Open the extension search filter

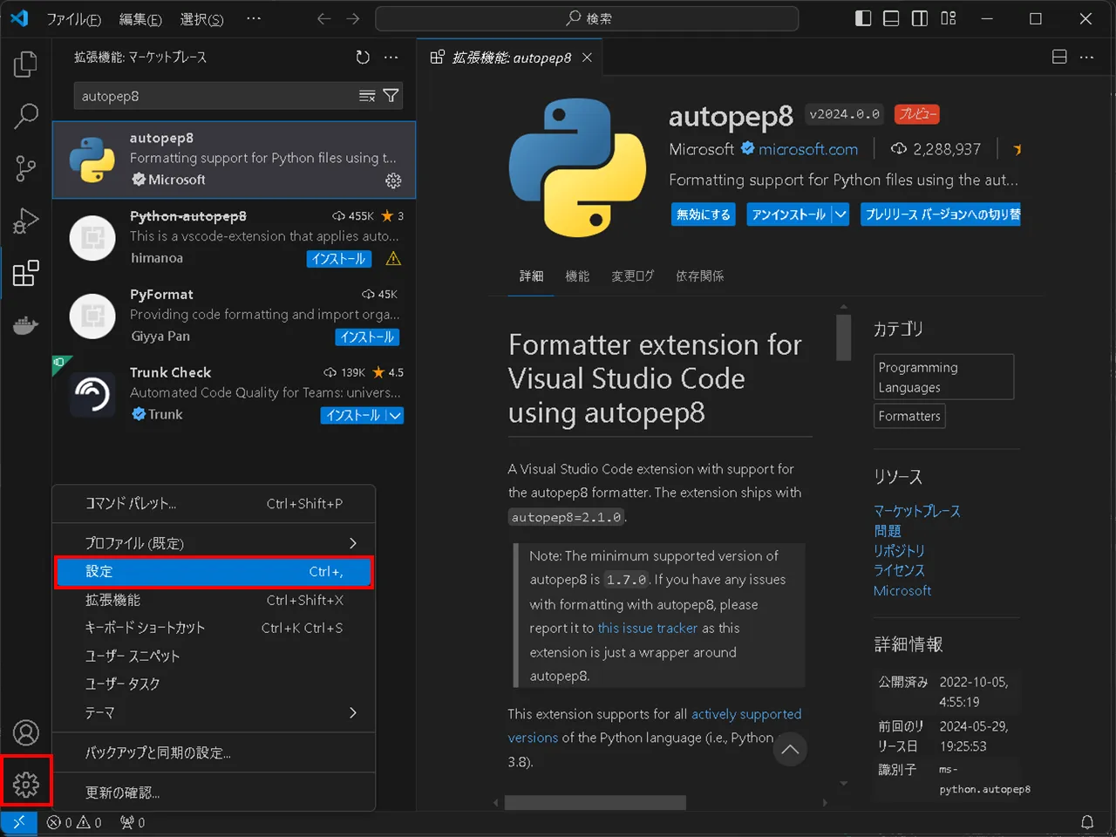391,96
